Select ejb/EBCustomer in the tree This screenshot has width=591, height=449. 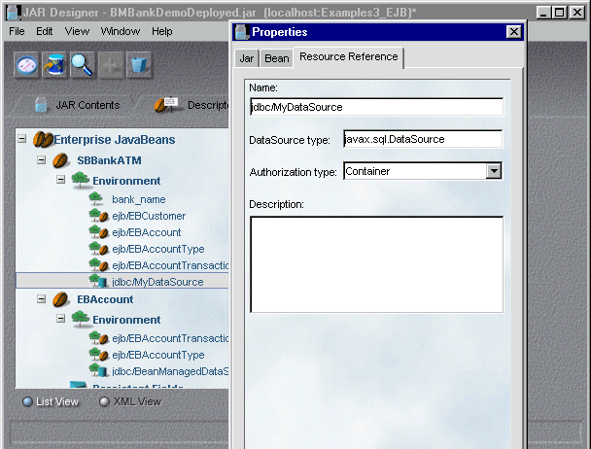(x=149, y=216)
